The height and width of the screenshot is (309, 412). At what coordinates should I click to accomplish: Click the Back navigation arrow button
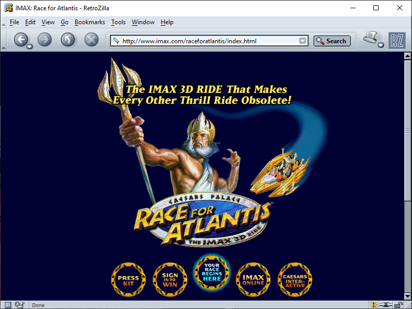pyautogui.click(x=20, y=40)
